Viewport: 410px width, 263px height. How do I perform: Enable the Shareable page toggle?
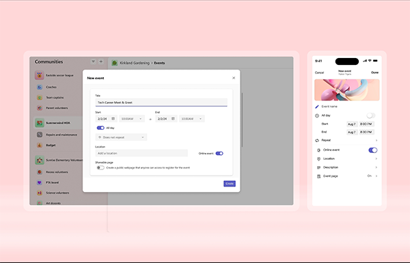click(x=100, y=167)
